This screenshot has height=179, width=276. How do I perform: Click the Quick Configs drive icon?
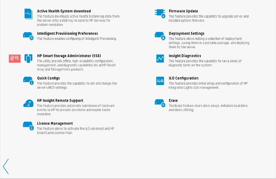pyautogui.click(x=28, y=81)
